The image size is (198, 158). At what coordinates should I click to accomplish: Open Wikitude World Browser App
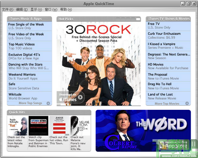point(29,96)
